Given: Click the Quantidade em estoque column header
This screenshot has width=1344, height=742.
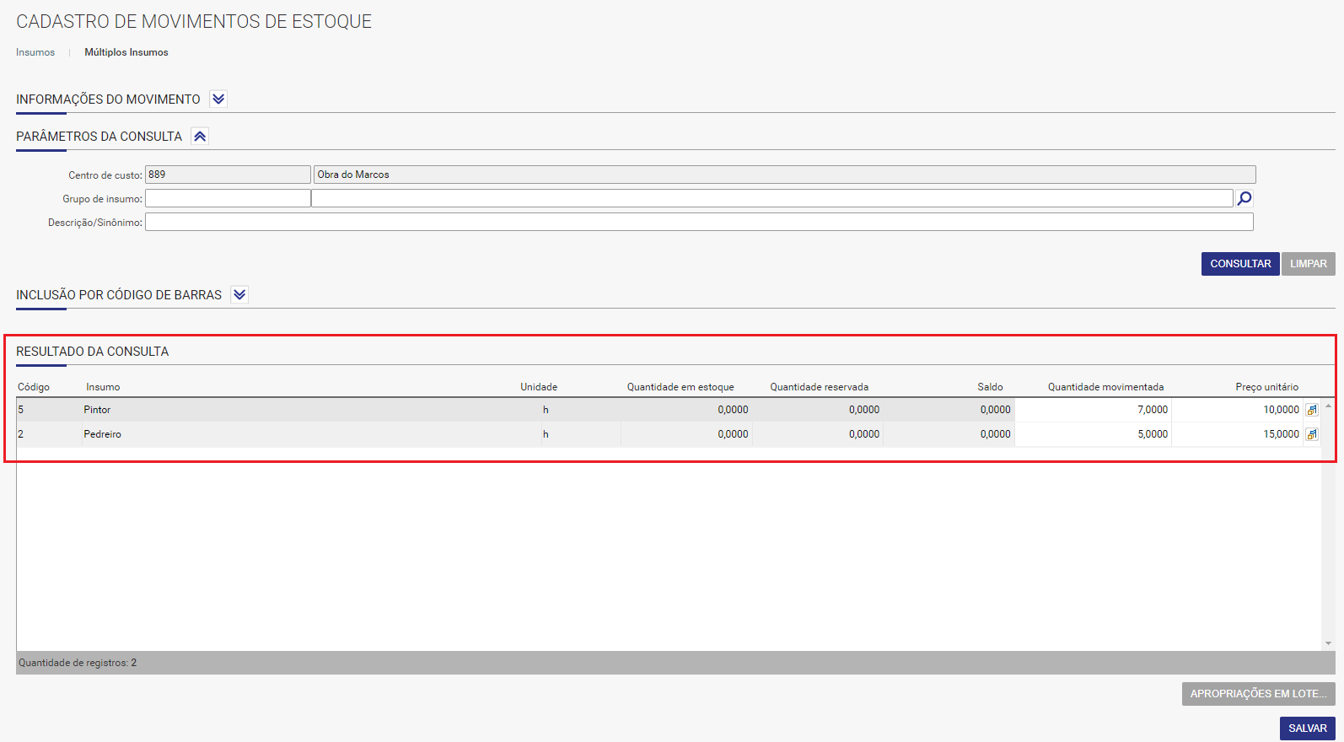Looking at the screenshot, I should click(x=680, y=387).
